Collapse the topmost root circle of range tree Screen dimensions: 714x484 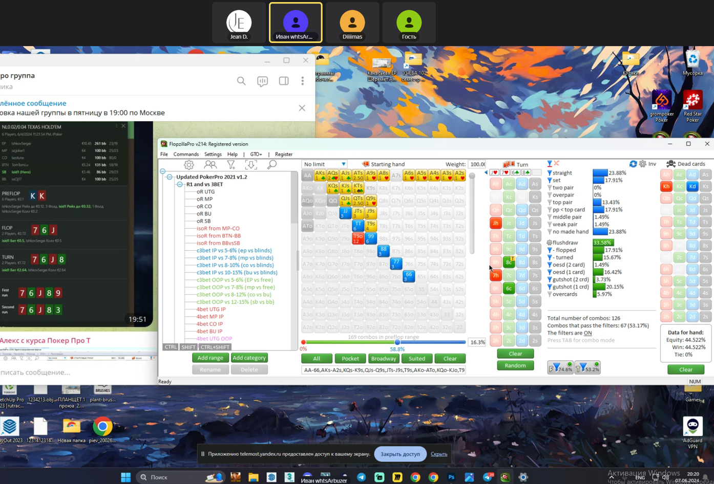click(x=163, y=171)
